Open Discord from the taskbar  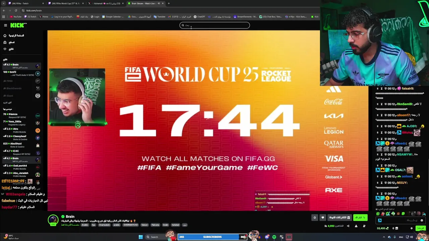pyautogui.click(x=267, y=237)
